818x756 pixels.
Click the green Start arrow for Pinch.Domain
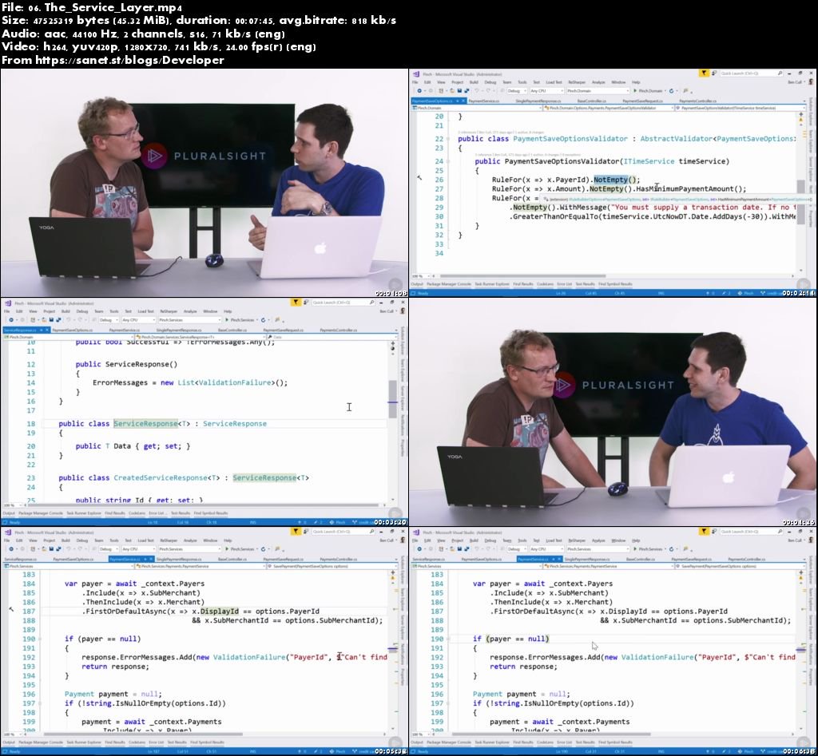click(x=635, y=91)
